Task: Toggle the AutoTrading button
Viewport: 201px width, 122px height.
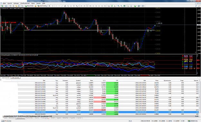Action: click(x=42, y=6)
